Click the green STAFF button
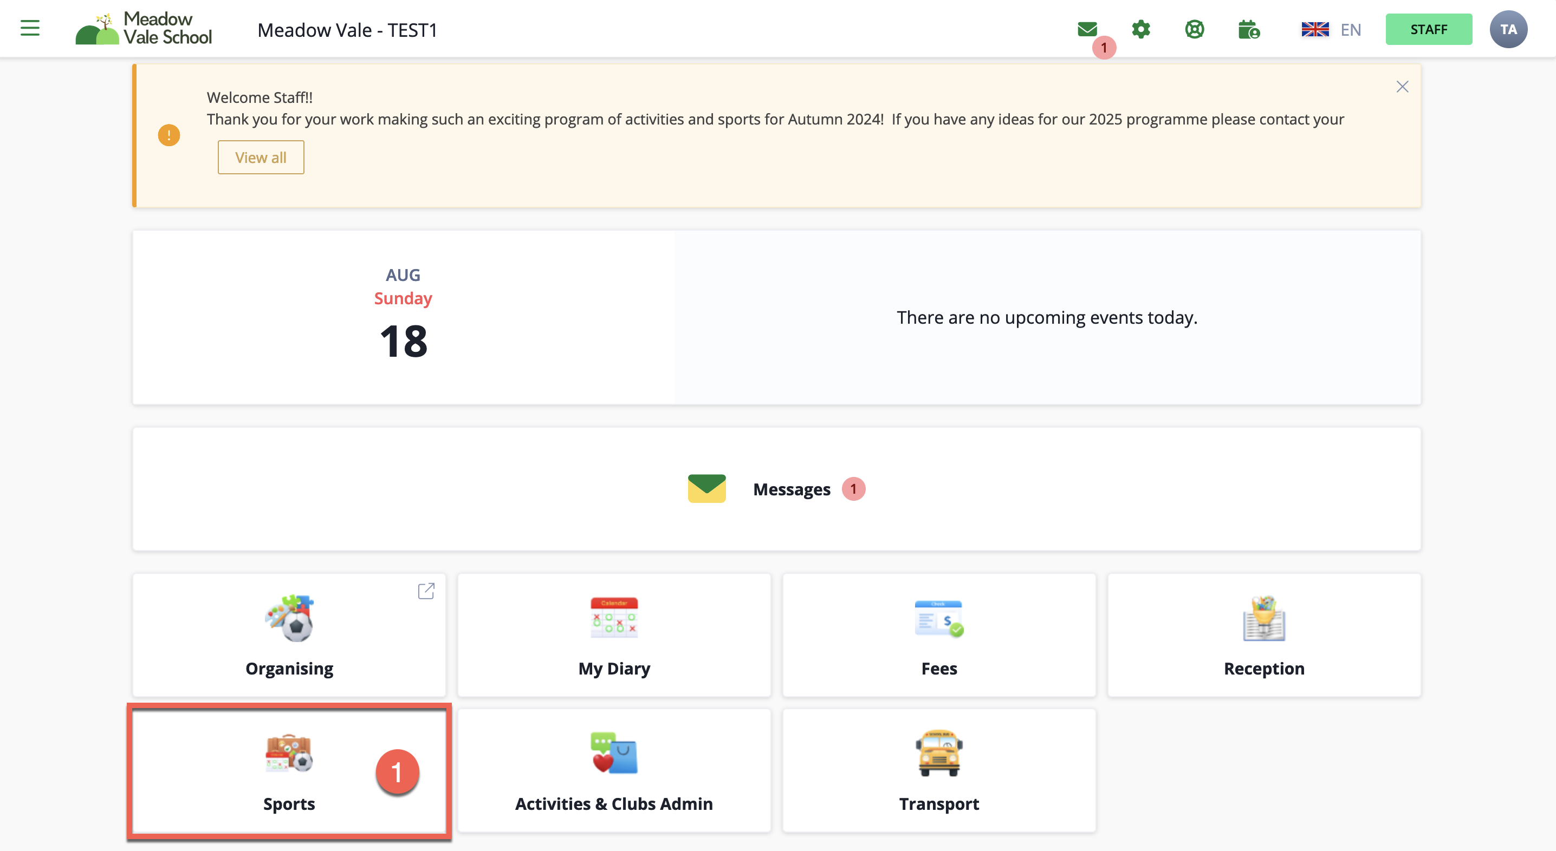The height and width of the screenshot is (851, 1556). [1429, 29]
